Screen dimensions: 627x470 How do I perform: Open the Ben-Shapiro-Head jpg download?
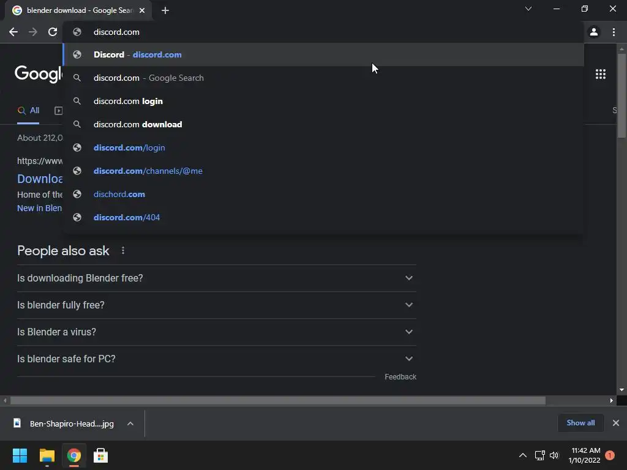[x=64, y=423]
